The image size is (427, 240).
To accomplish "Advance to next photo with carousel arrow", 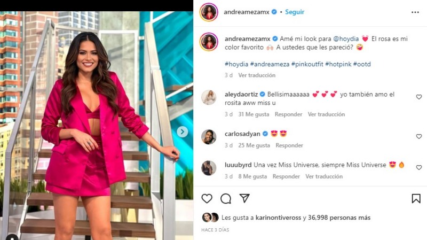I will [x=182, y=132].
